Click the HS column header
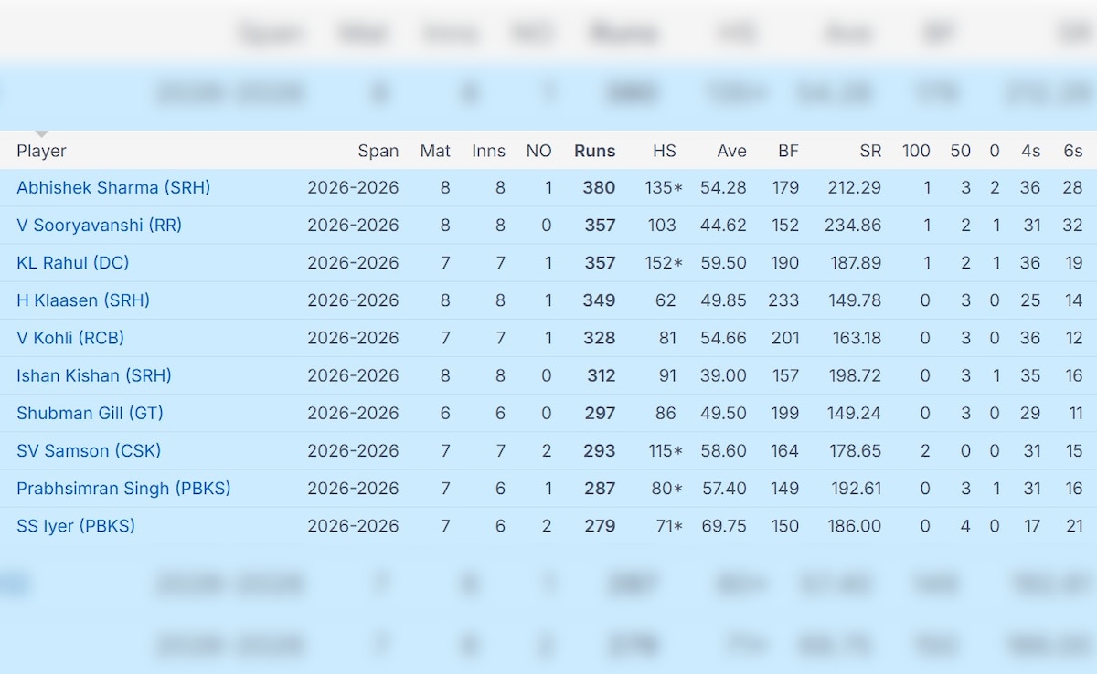 tap(665, 152)
